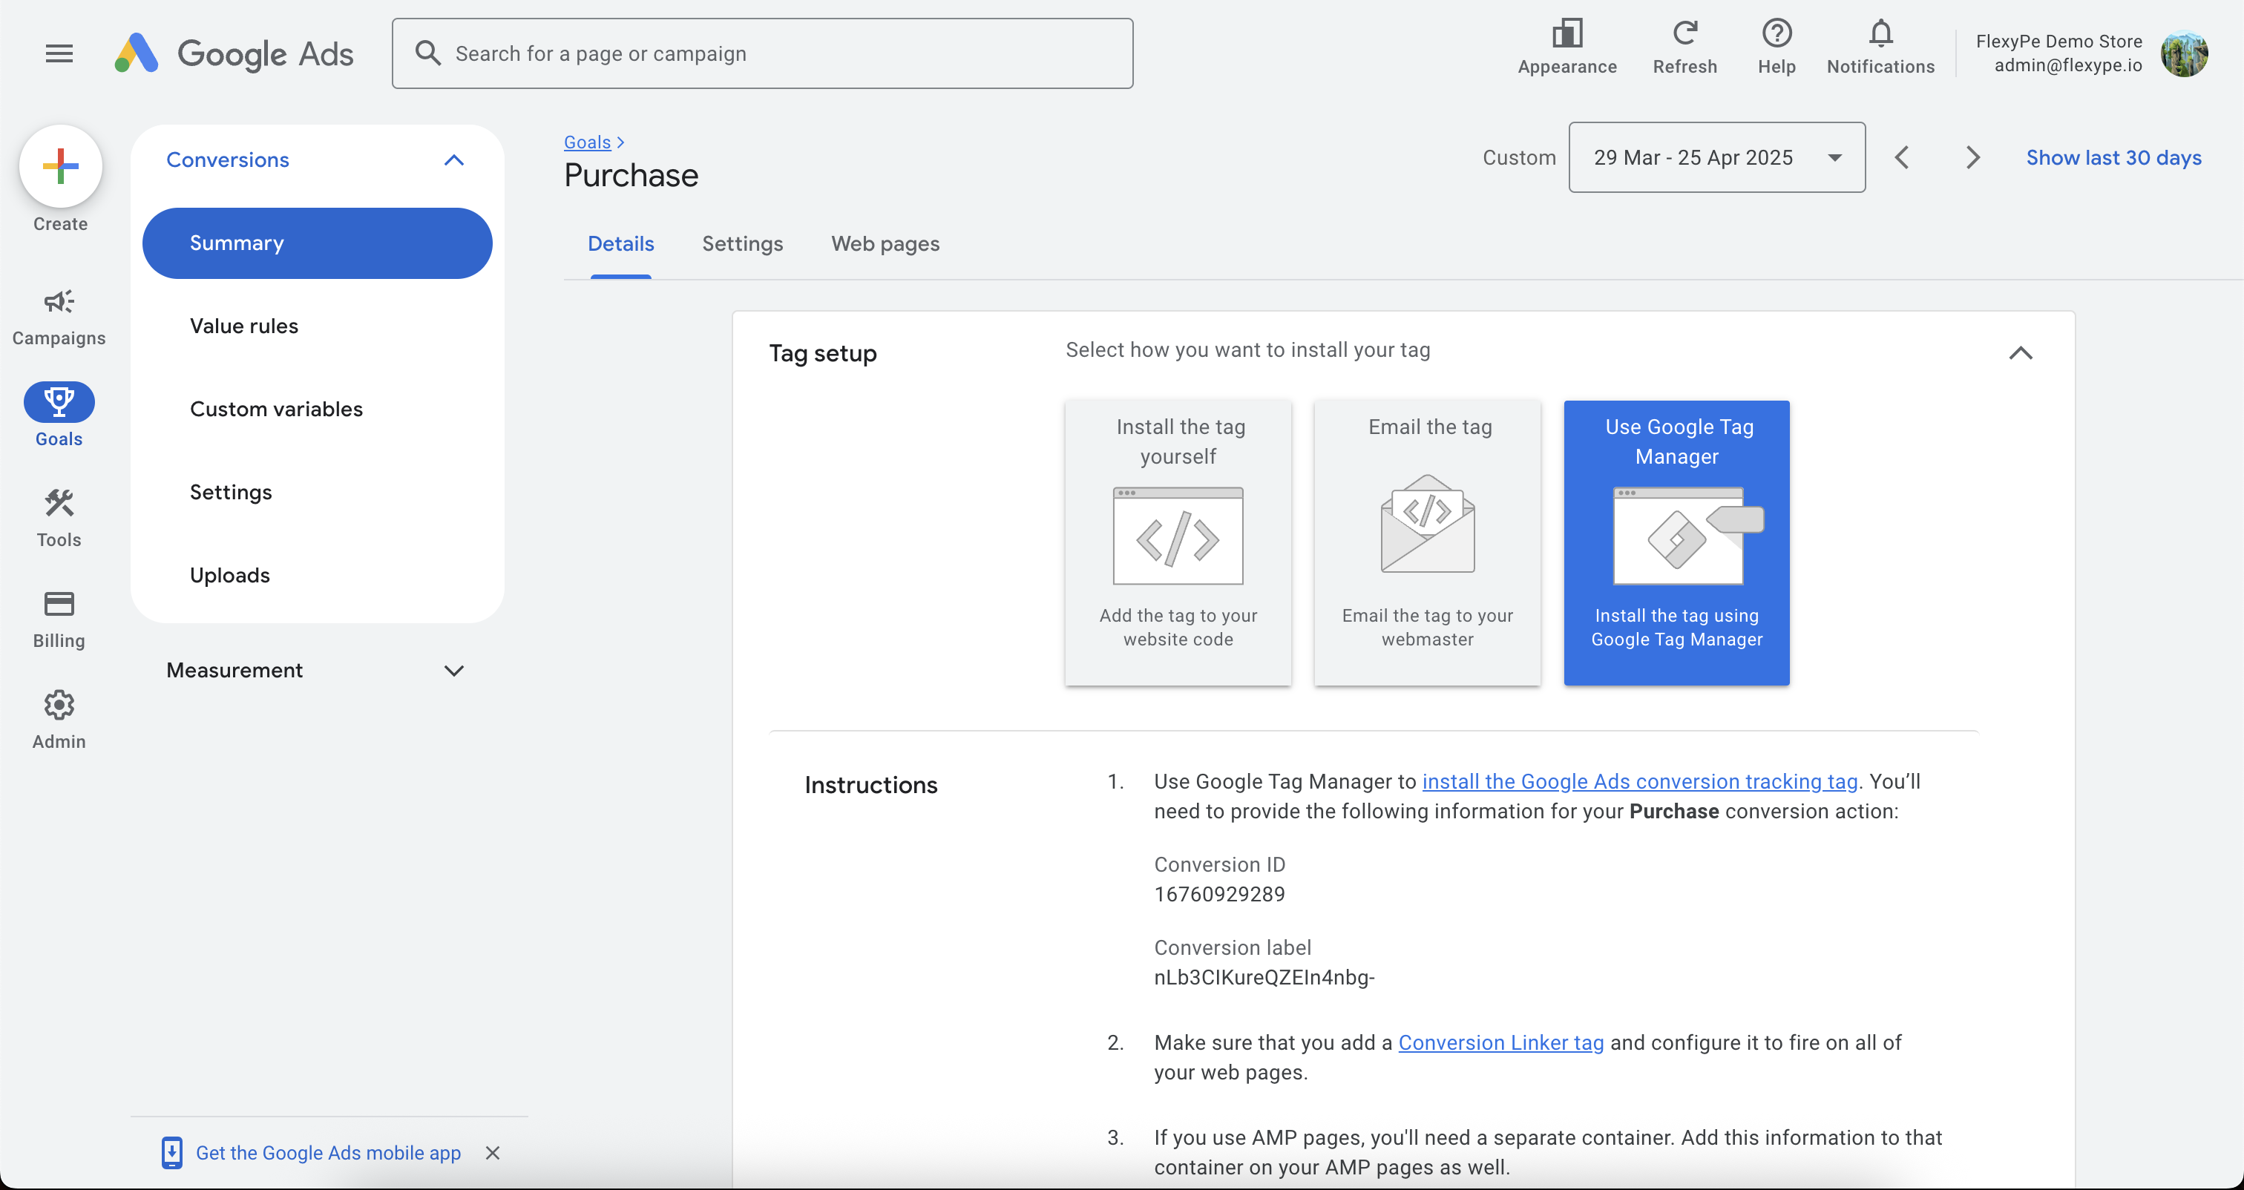Open Tools from the sidebar
This screenshot has width=2244, height=1190.
click(59, 517)
